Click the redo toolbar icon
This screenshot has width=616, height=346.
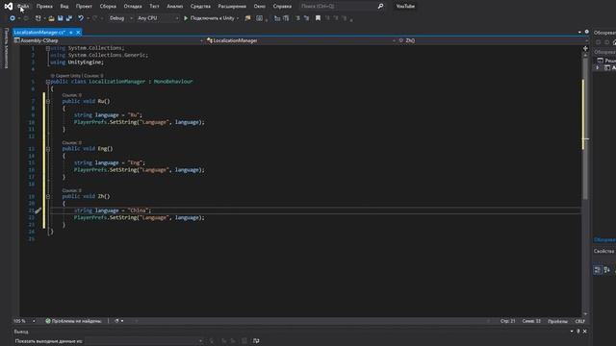tap(94, 18)
